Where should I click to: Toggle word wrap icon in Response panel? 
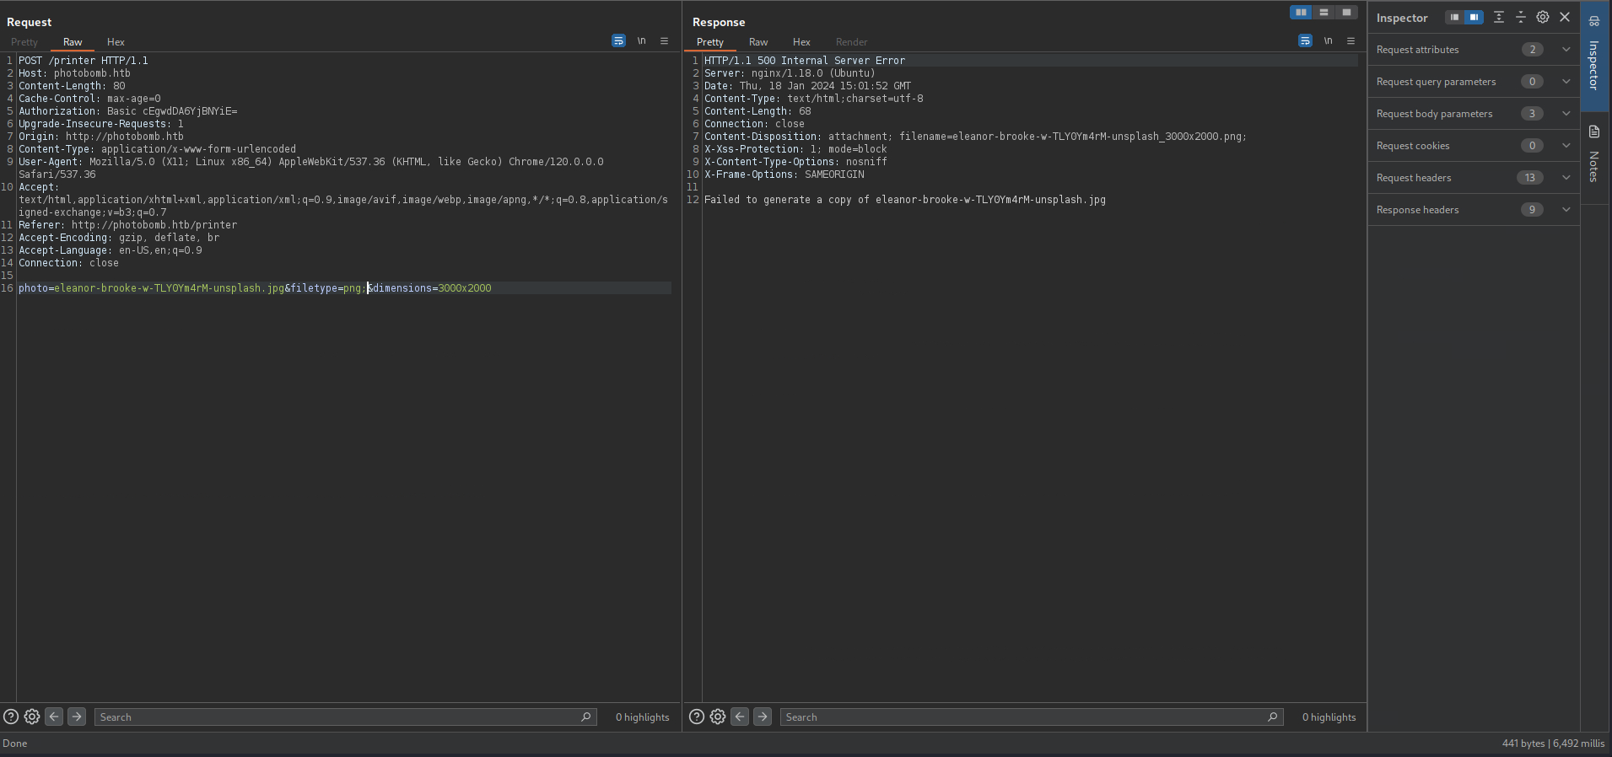pos(1305,40)
